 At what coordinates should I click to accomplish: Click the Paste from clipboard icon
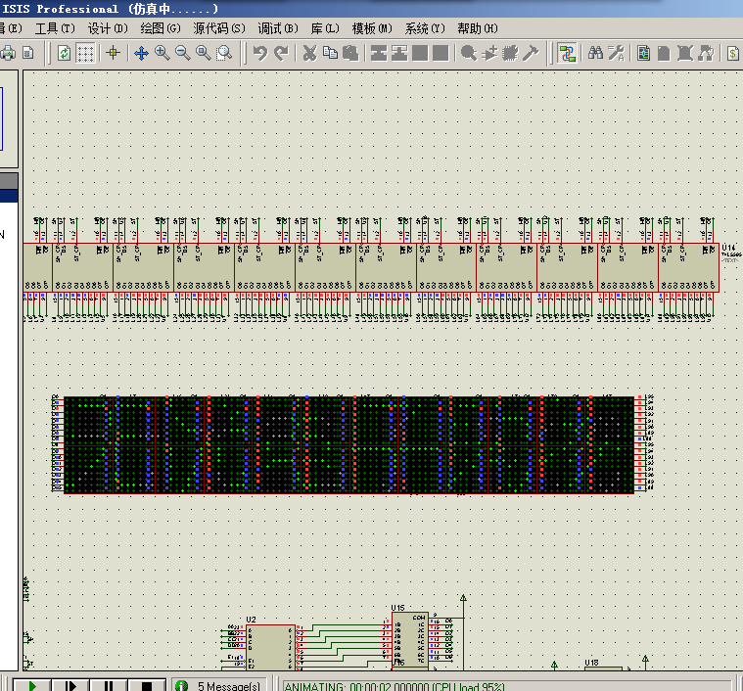(350, 53)
